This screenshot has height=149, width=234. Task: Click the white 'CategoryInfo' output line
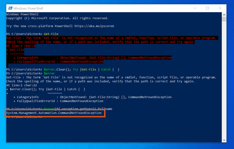pos(92,97)
